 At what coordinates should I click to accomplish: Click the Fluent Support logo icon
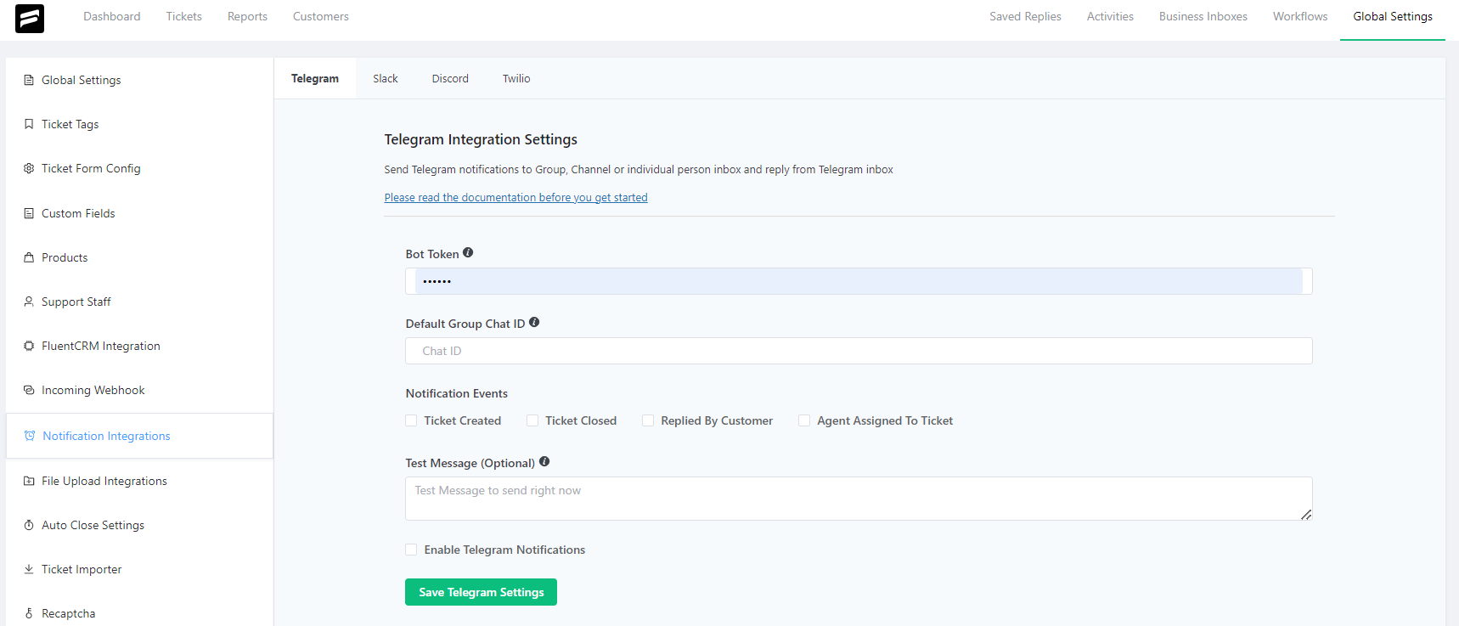pyautogui.click(x=30, y=19)
